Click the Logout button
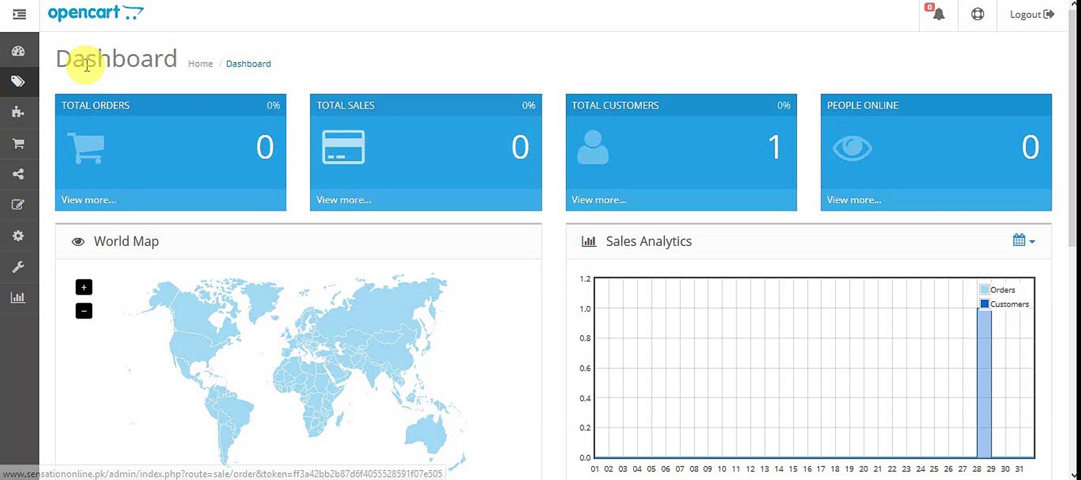The width and height of the screenshot is (1081, 480). click(1031, 15)
